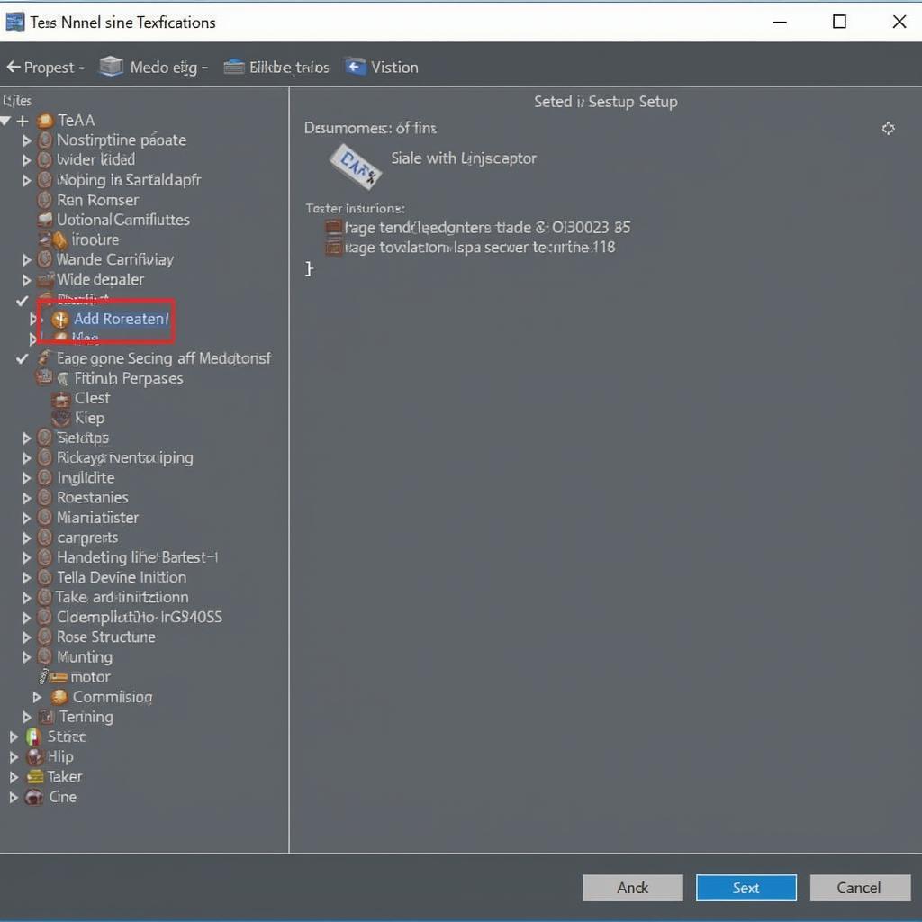This screenshot has width=922, height=922.
Task: Toggle checkmark beside Eage gone Secing row
Action: [23, 358]
